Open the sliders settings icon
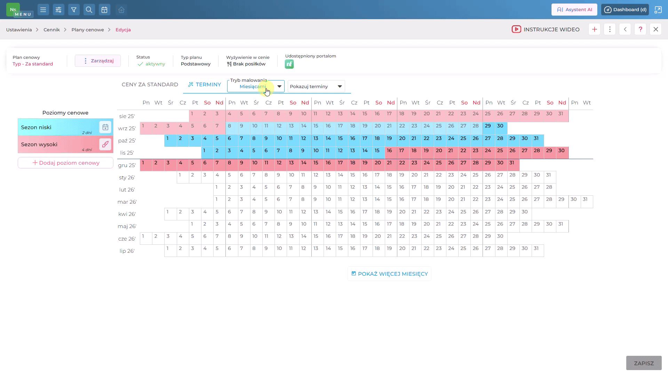This screenshot has height=376, width=668. (58, 10)
